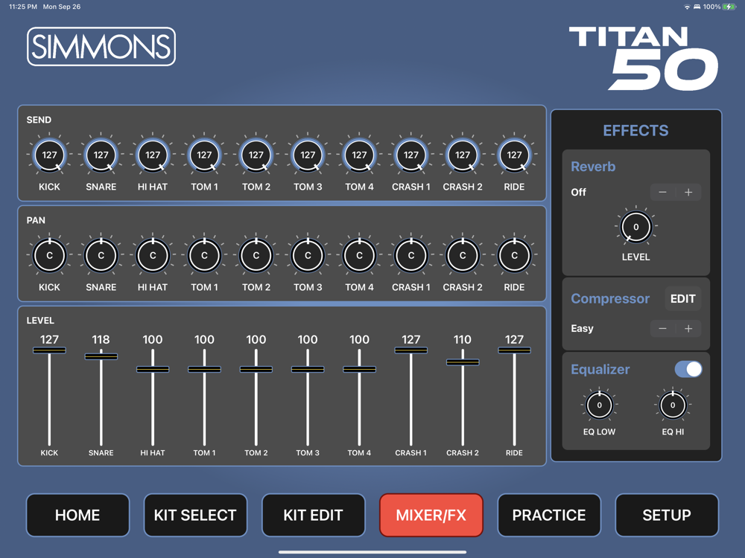
Task: Click the EQ HI knob
Action: 673,405
